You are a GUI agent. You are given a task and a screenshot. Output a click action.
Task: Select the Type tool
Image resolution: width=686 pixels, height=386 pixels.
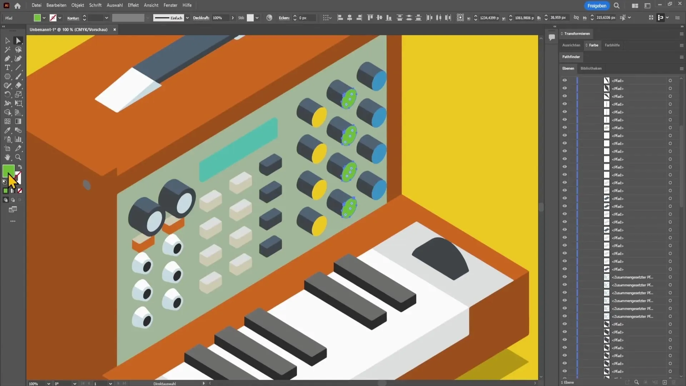(7, 68)
